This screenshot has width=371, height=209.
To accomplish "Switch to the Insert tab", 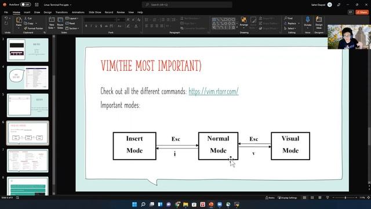I will coord(27,12).
